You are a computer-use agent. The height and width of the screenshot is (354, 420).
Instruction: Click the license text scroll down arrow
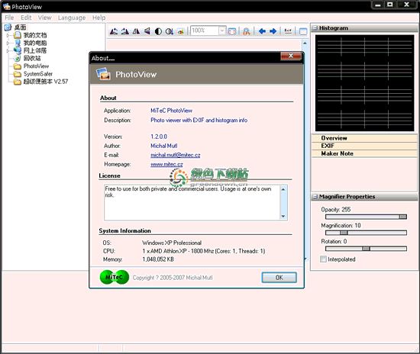click(x=283, y=216)
